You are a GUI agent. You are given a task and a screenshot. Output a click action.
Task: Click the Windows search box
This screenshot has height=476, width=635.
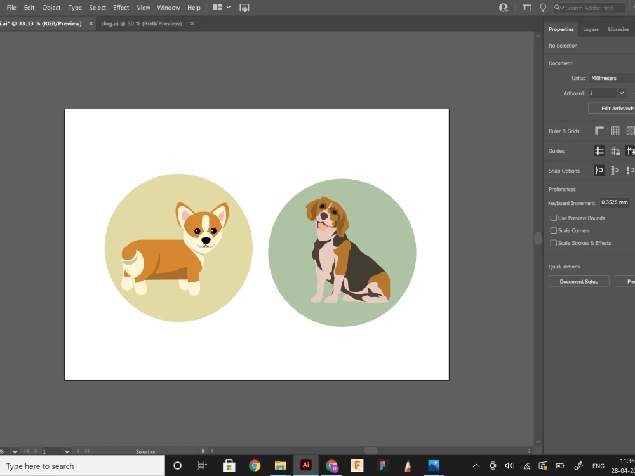pos(82,466)
